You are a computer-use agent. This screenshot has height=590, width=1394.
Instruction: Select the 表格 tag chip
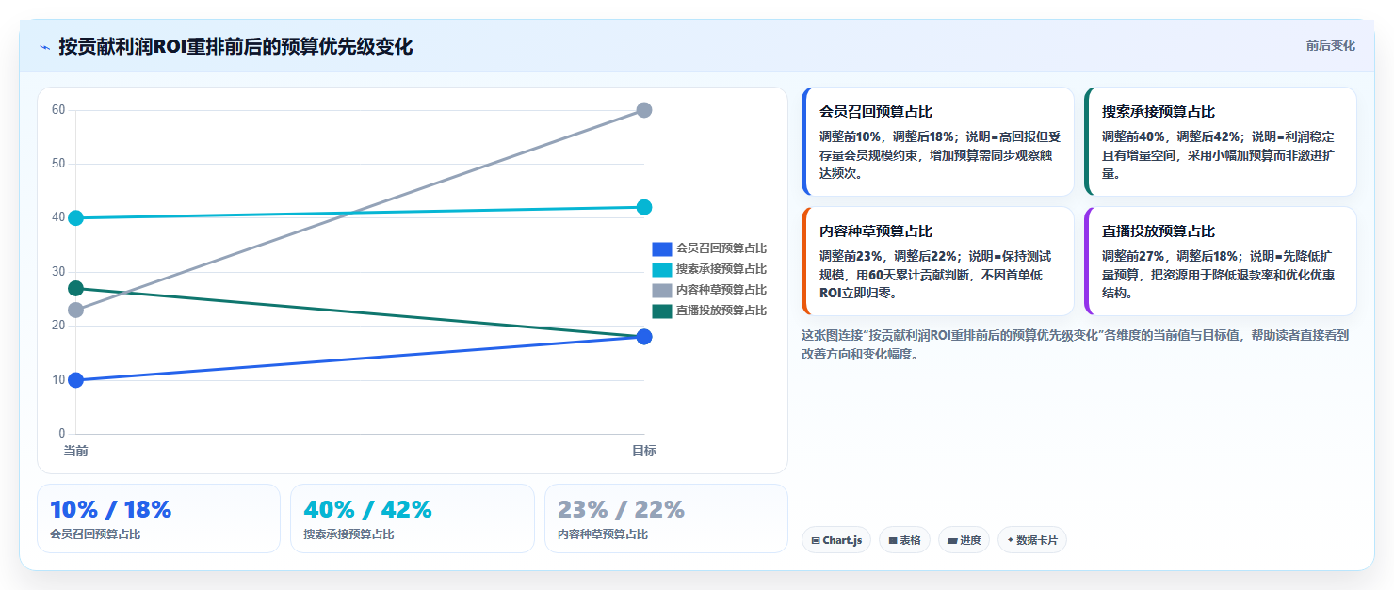(x=904, y=540)
